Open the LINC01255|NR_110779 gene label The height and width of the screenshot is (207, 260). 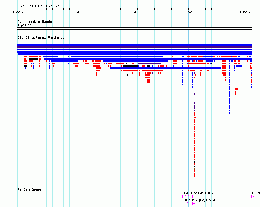[198, 193]
